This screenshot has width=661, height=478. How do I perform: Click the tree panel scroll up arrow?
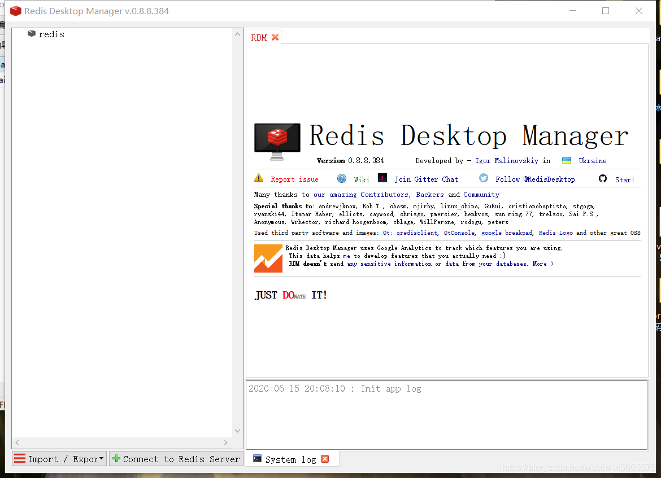coord(237,34)
